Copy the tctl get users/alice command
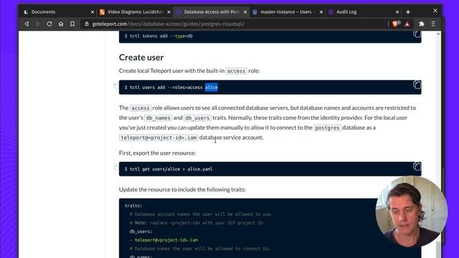Viewport: 459px width, 258px height. pos(417,166)
